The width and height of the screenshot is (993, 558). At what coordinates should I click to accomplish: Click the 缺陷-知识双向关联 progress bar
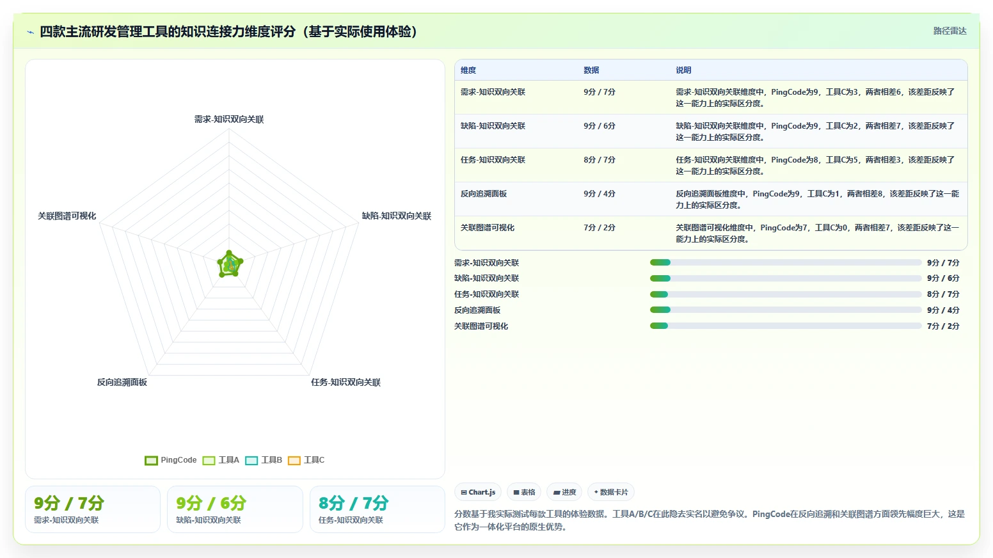(x=786, y=278)
